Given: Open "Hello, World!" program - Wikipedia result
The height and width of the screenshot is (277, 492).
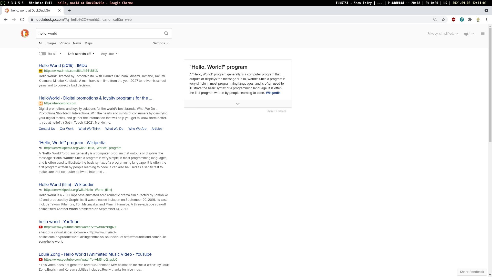Looking at the screenshot, I should coord(72,143).
